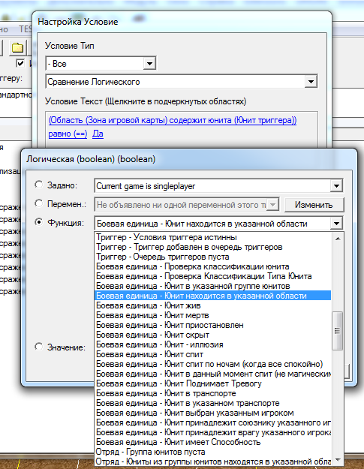Select Боевая единица - Юнит Поднимает Тревогу
The image size is (364, 469).
(x=212, y=383)
